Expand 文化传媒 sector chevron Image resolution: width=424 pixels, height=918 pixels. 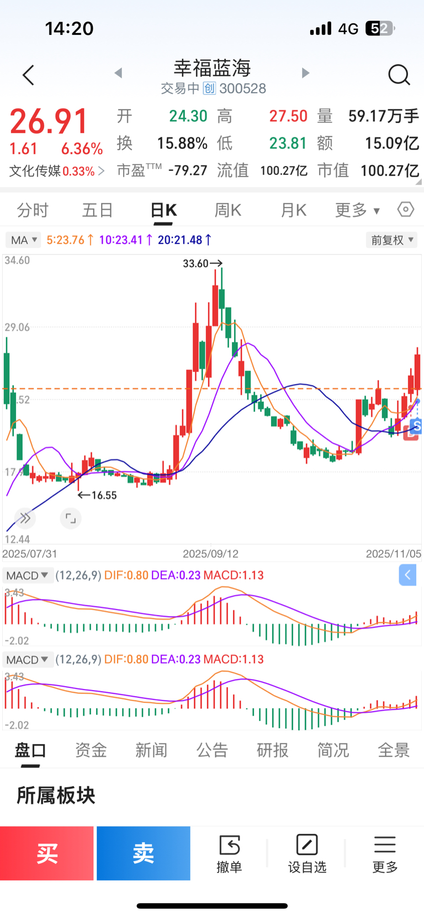tap(101, 171)
